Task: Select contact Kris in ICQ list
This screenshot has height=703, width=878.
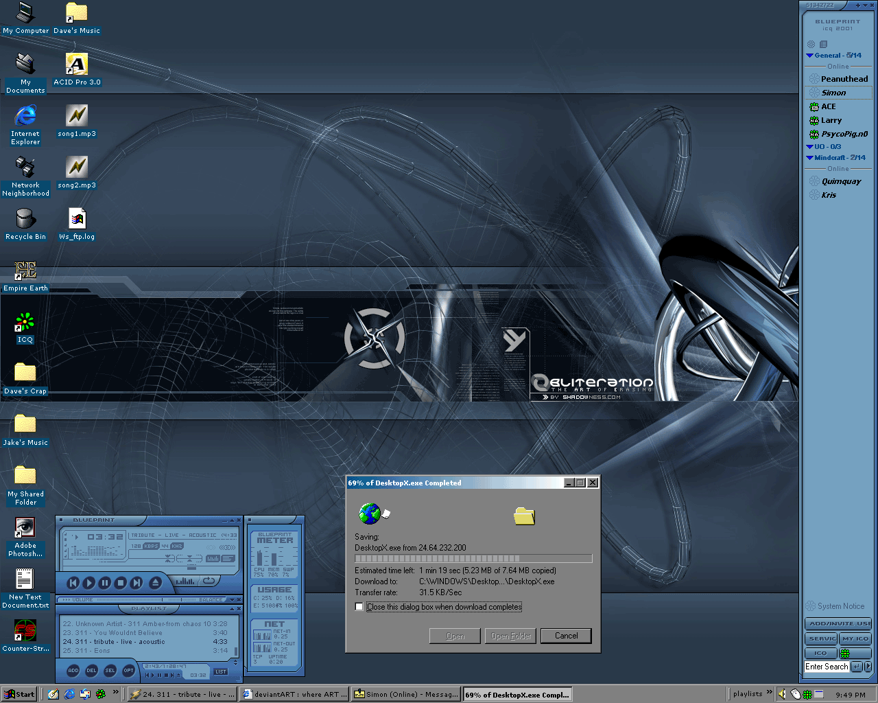Action: [838, 195]
